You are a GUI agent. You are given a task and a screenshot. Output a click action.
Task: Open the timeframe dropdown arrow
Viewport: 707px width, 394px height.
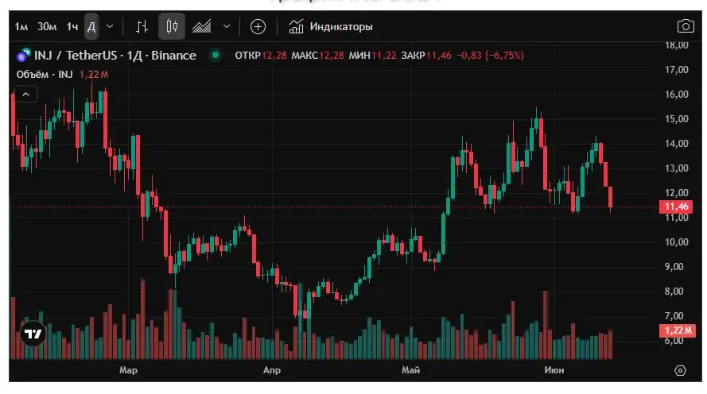tap(110, 26)
